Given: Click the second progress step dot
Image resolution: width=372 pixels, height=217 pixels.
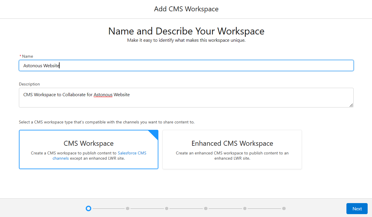Looking at the screenshot, I should [x=128, y=208].
